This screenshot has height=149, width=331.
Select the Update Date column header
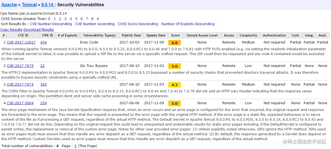[156, 35]
